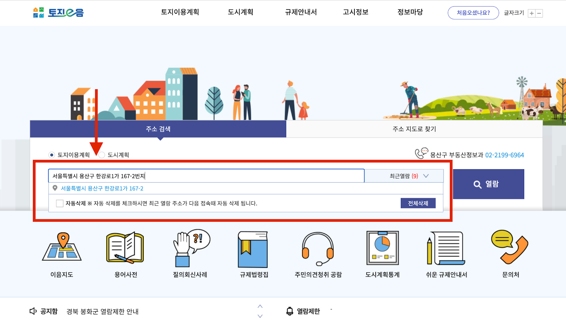
Task: Open the 이음지도 map icon
Action: (x=62, y=247)
